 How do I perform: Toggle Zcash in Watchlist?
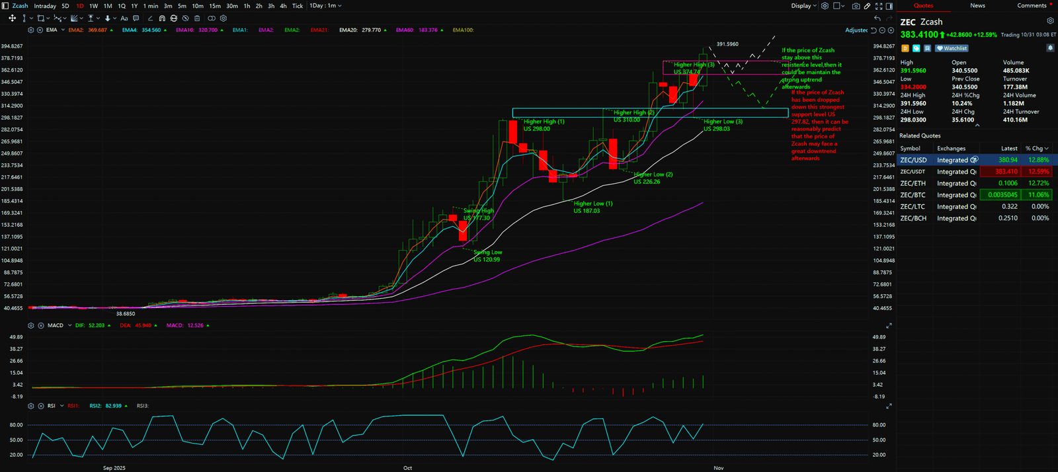click(952, 48)
